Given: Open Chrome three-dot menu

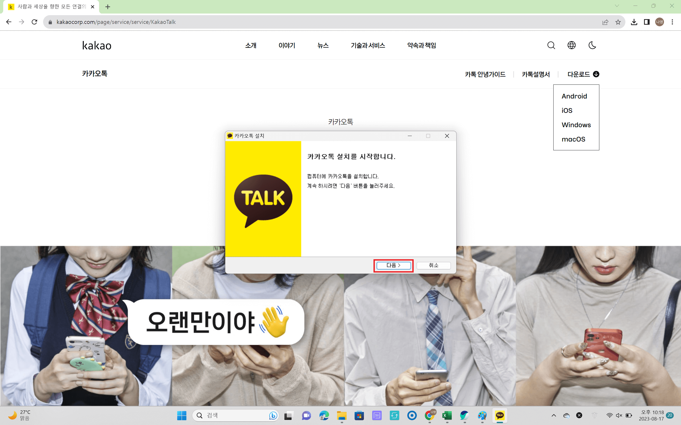Looking at the screenshot, I should coord(672,22).
